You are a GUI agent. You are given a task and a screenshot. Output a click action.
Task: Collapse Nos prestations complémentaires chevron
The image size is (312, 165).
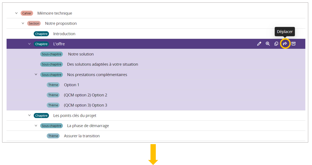click(x=36, y=75)
